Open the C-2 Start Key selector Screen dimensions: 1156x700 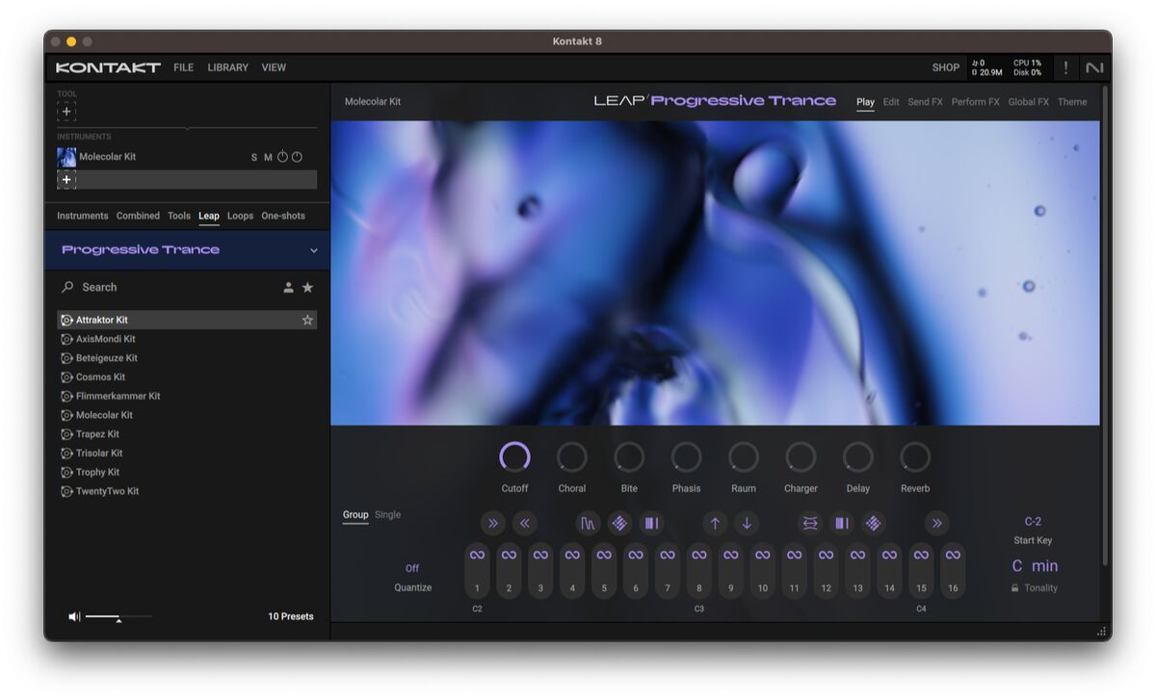1033,522
